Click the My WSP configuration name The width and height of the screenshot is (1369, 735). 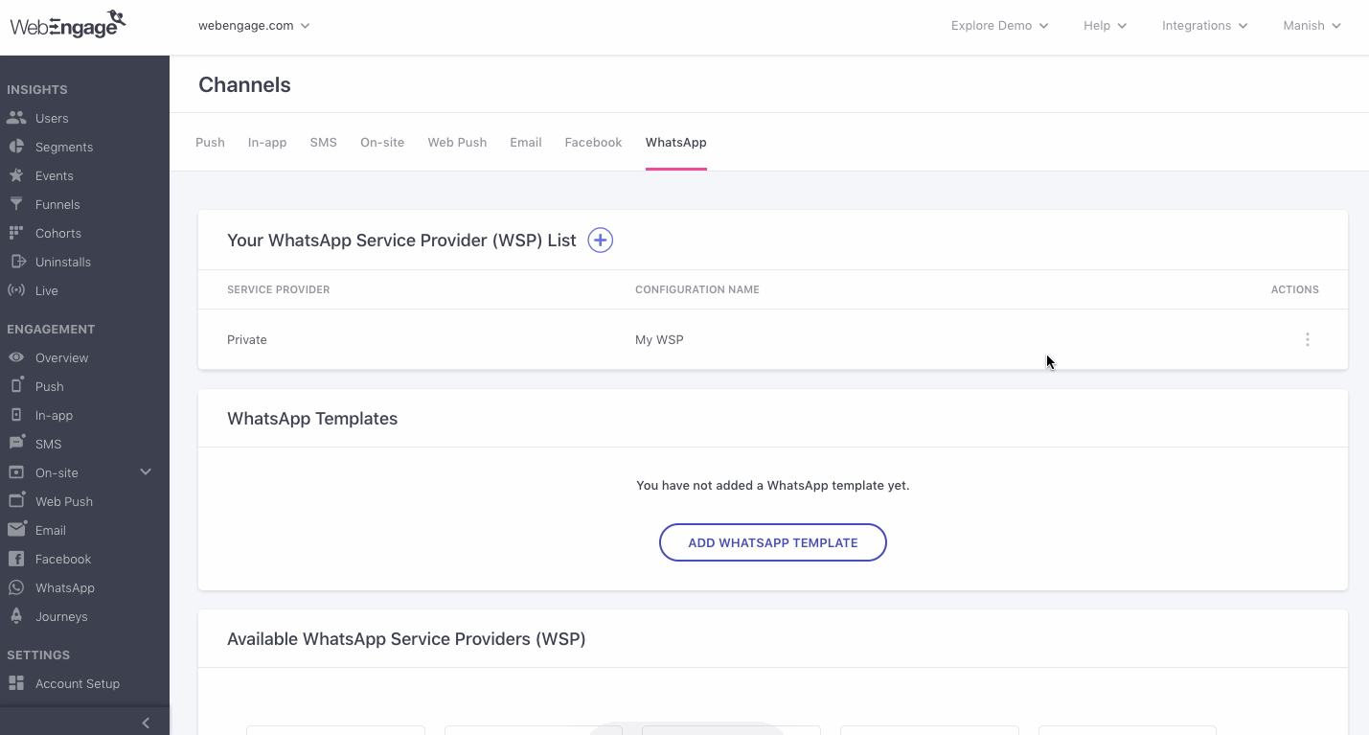[659, 339]
